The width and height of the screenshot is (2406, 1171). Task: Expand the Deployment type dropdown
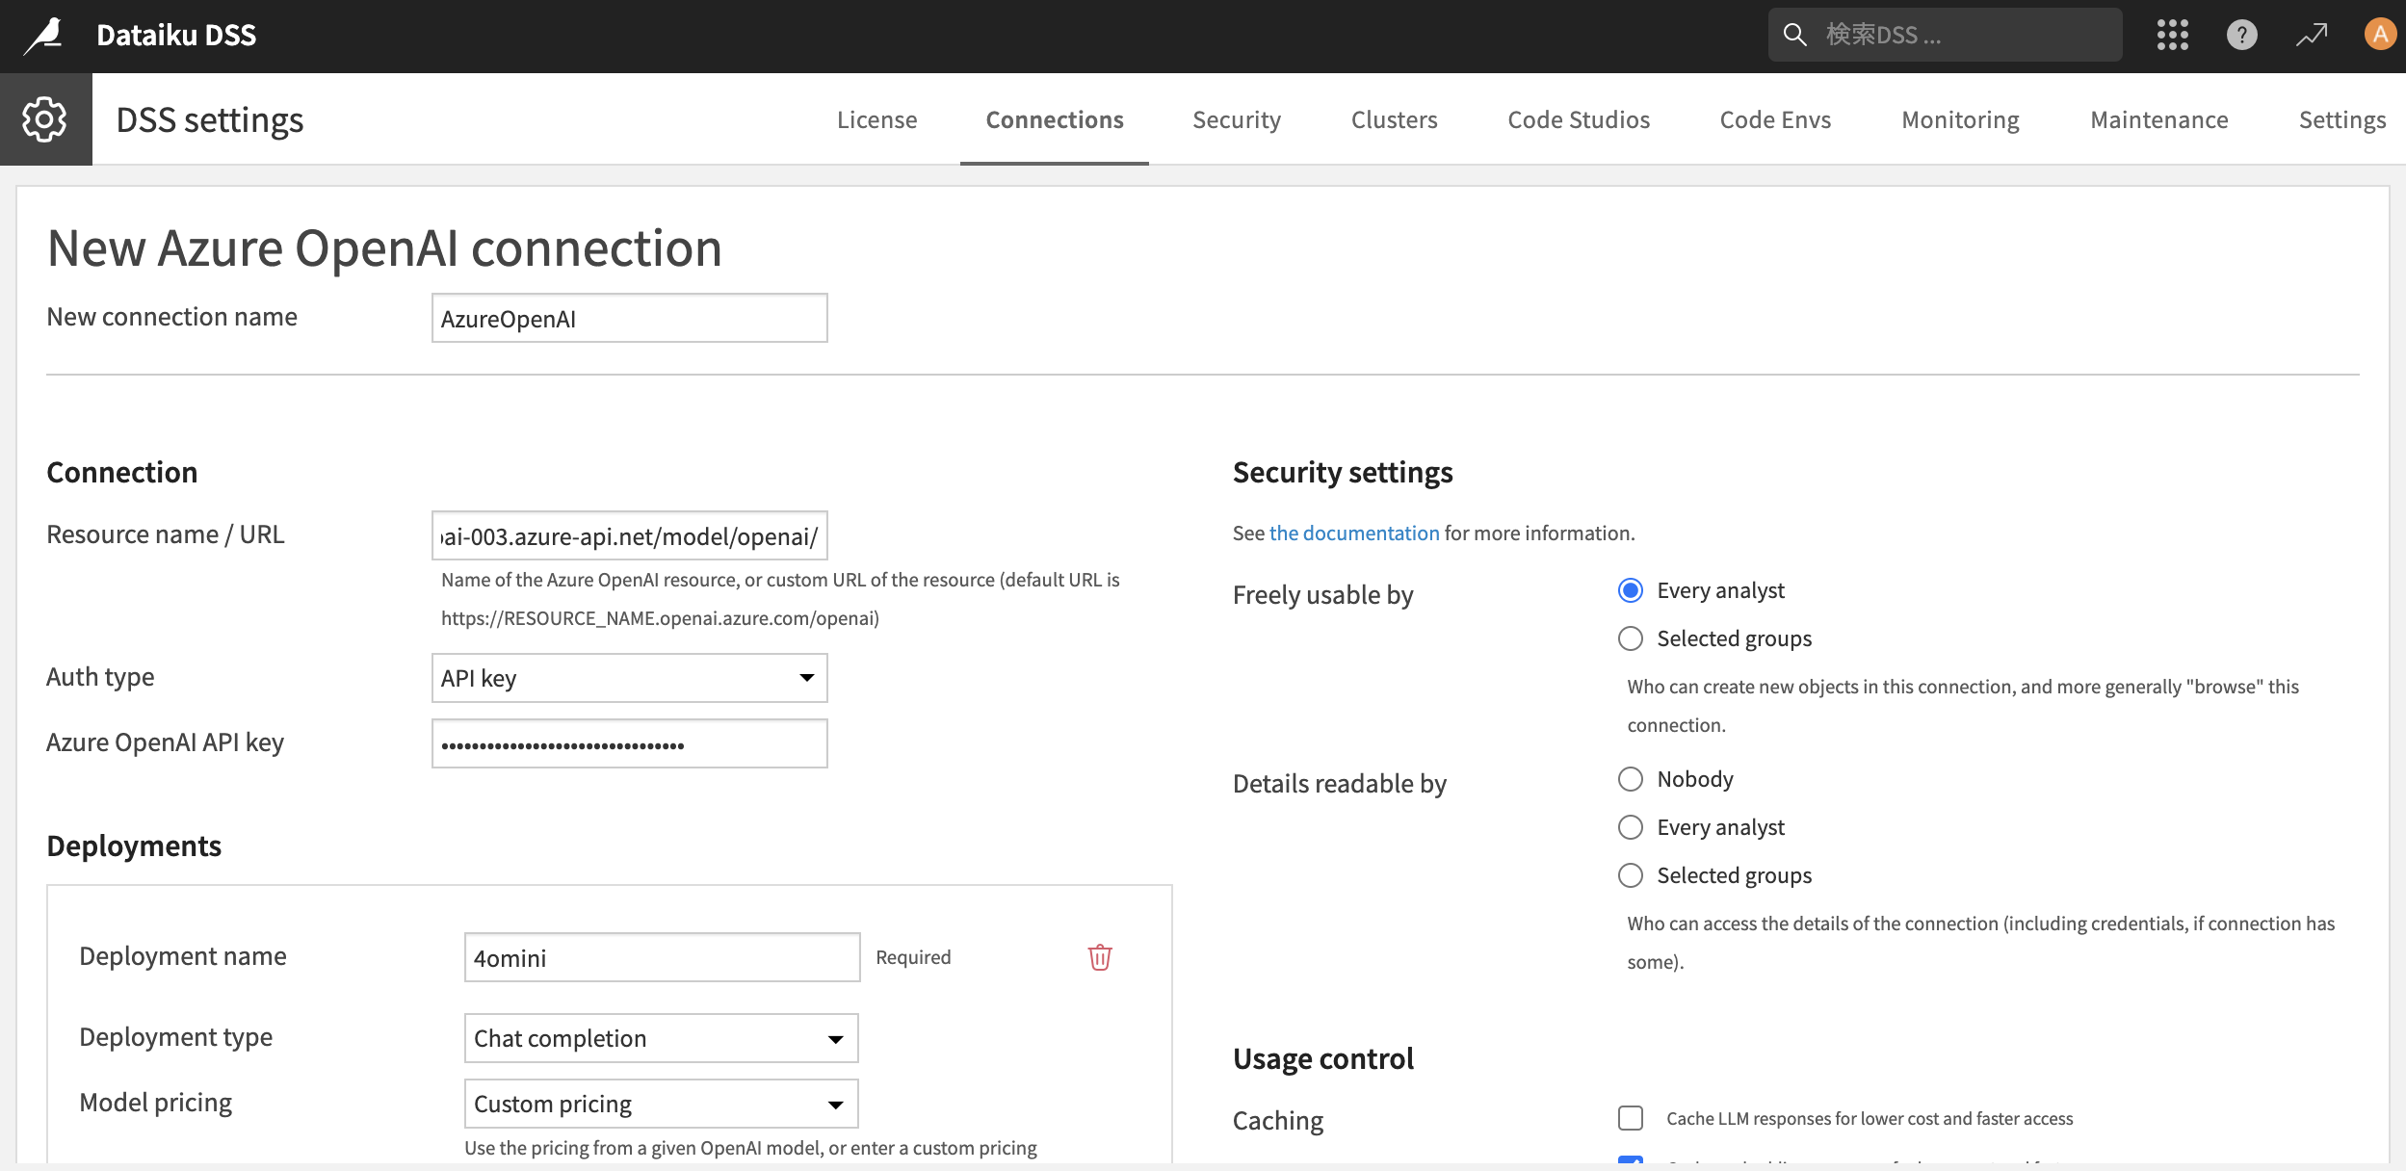661,1038
